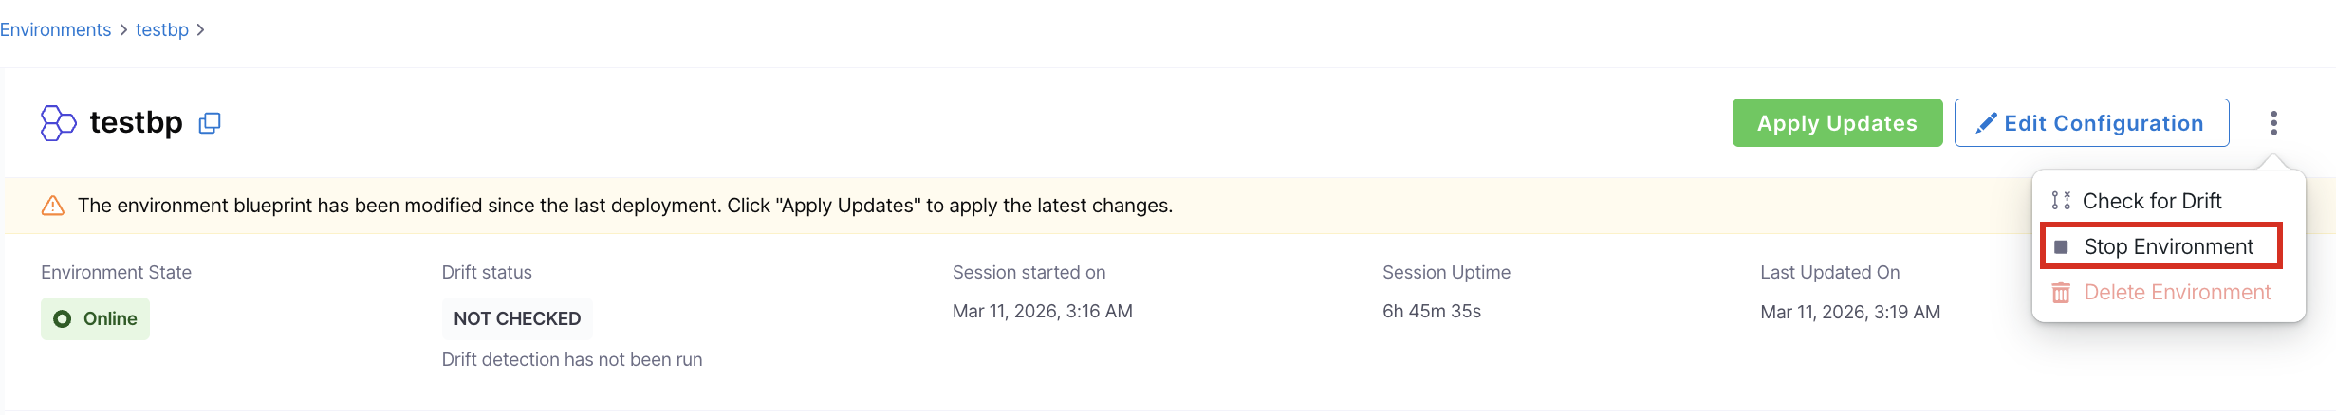The image size is (2336, 415).
Task: Click the chevron right after Environments breadcrumb
Action: 123,30
